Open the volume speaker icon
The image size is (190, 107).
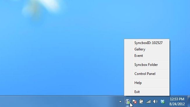tap(155, 101)
